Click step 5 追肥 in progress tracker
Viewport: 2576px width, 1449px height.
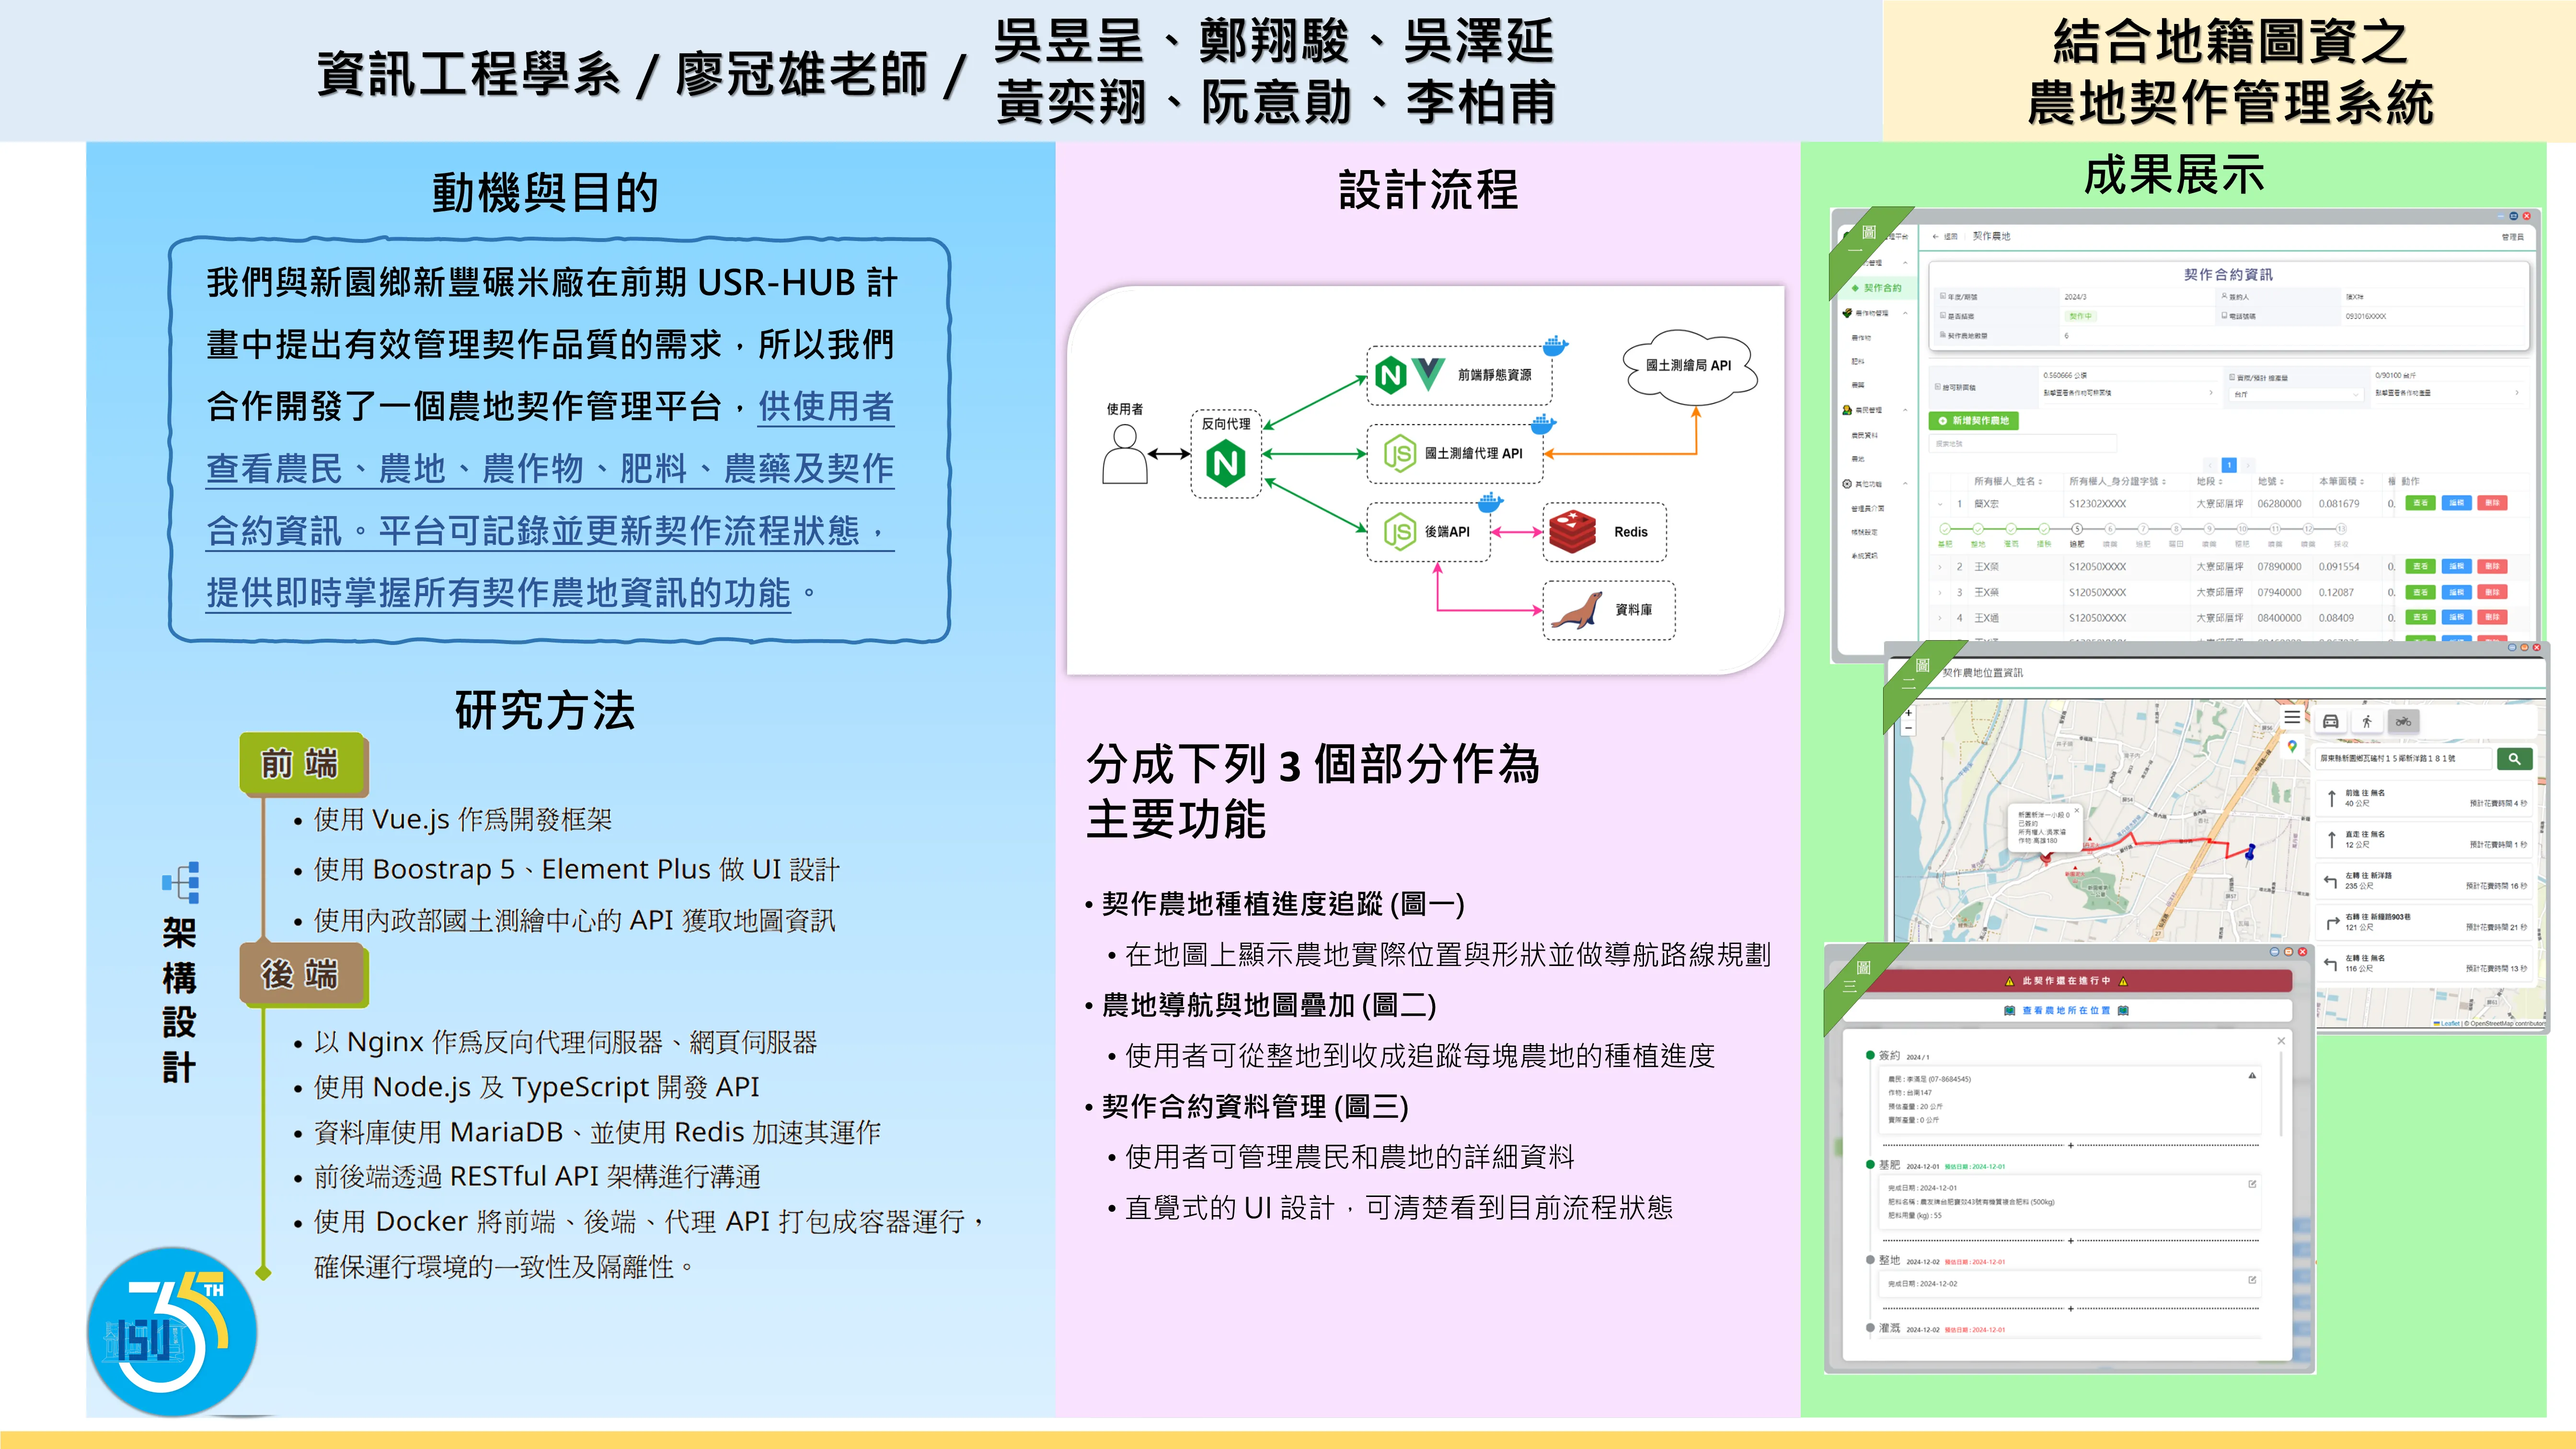click(2077, 529)
